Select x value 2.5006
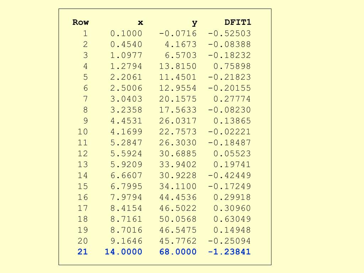Screen dimensions: 364x273 point(126,88)
